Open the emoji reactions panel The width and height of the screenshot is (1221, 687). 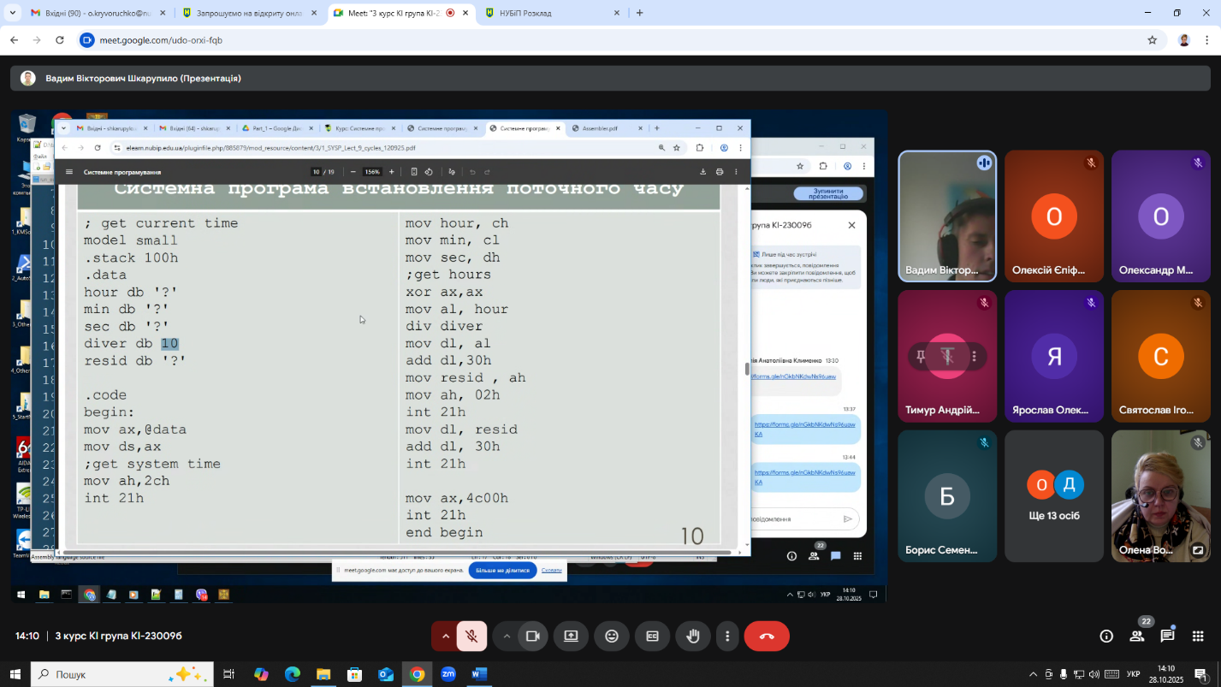612,636
